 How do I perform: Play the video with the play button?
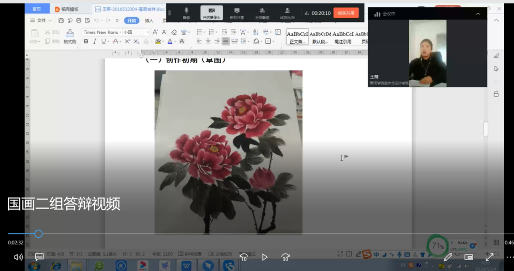265,257
